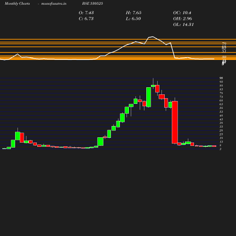This screenshot has height=236, width=236.
Task: Click price axis label 48
Action: pos(221,116)
